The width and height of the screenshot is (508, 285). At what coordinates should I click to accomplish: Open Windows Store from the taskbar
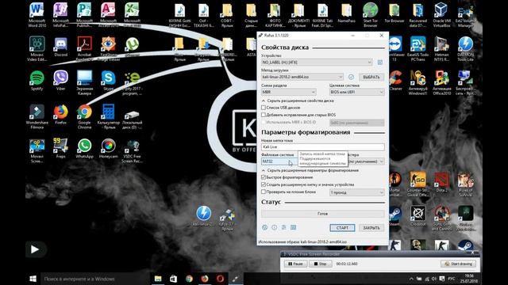173,279
